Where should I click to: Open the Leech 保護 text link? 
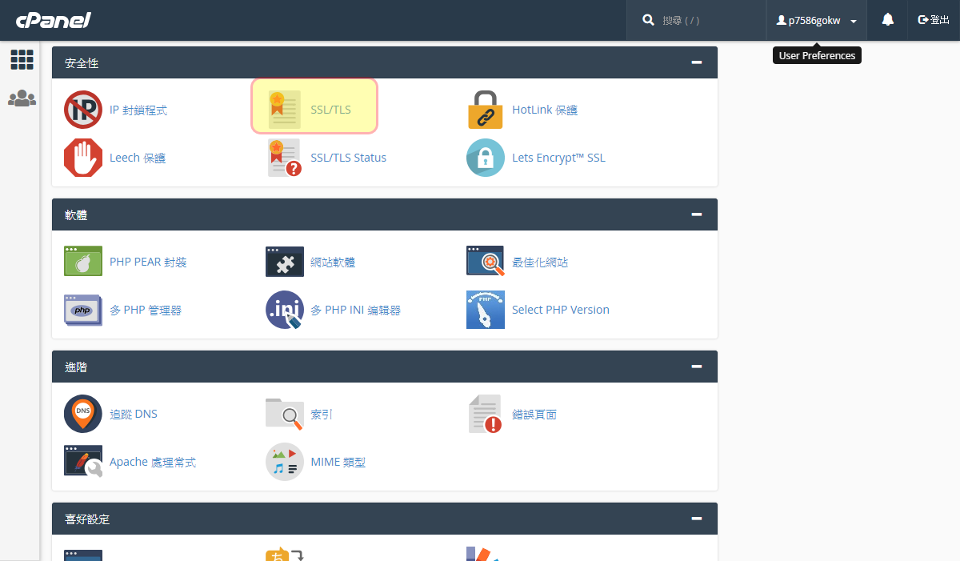click(x=138, y=158)
